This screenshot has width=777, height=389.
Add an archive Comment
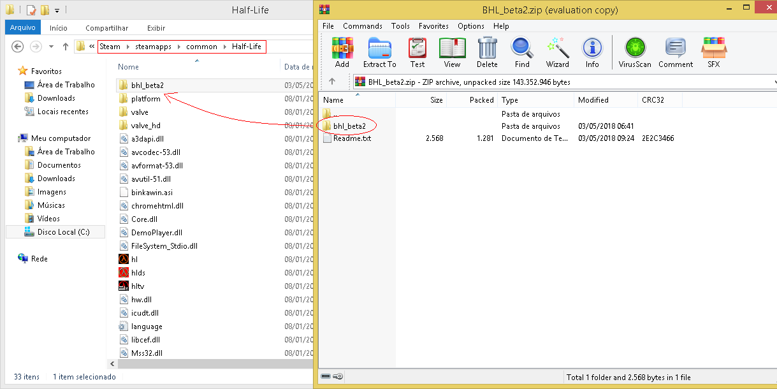pos(676,52)
